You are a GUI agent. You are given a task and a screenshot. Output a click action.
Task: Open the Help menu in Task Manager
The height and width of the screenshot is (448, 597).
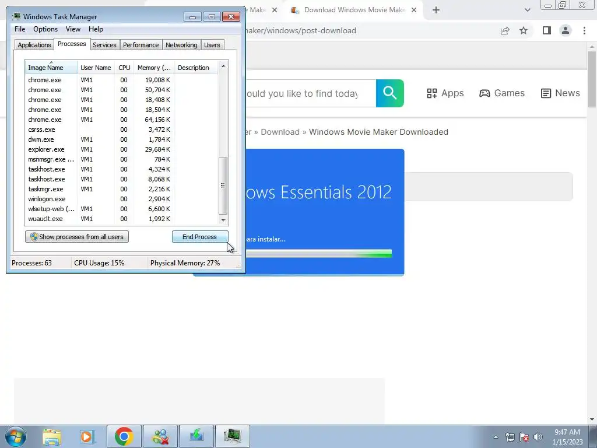[96, 29]
